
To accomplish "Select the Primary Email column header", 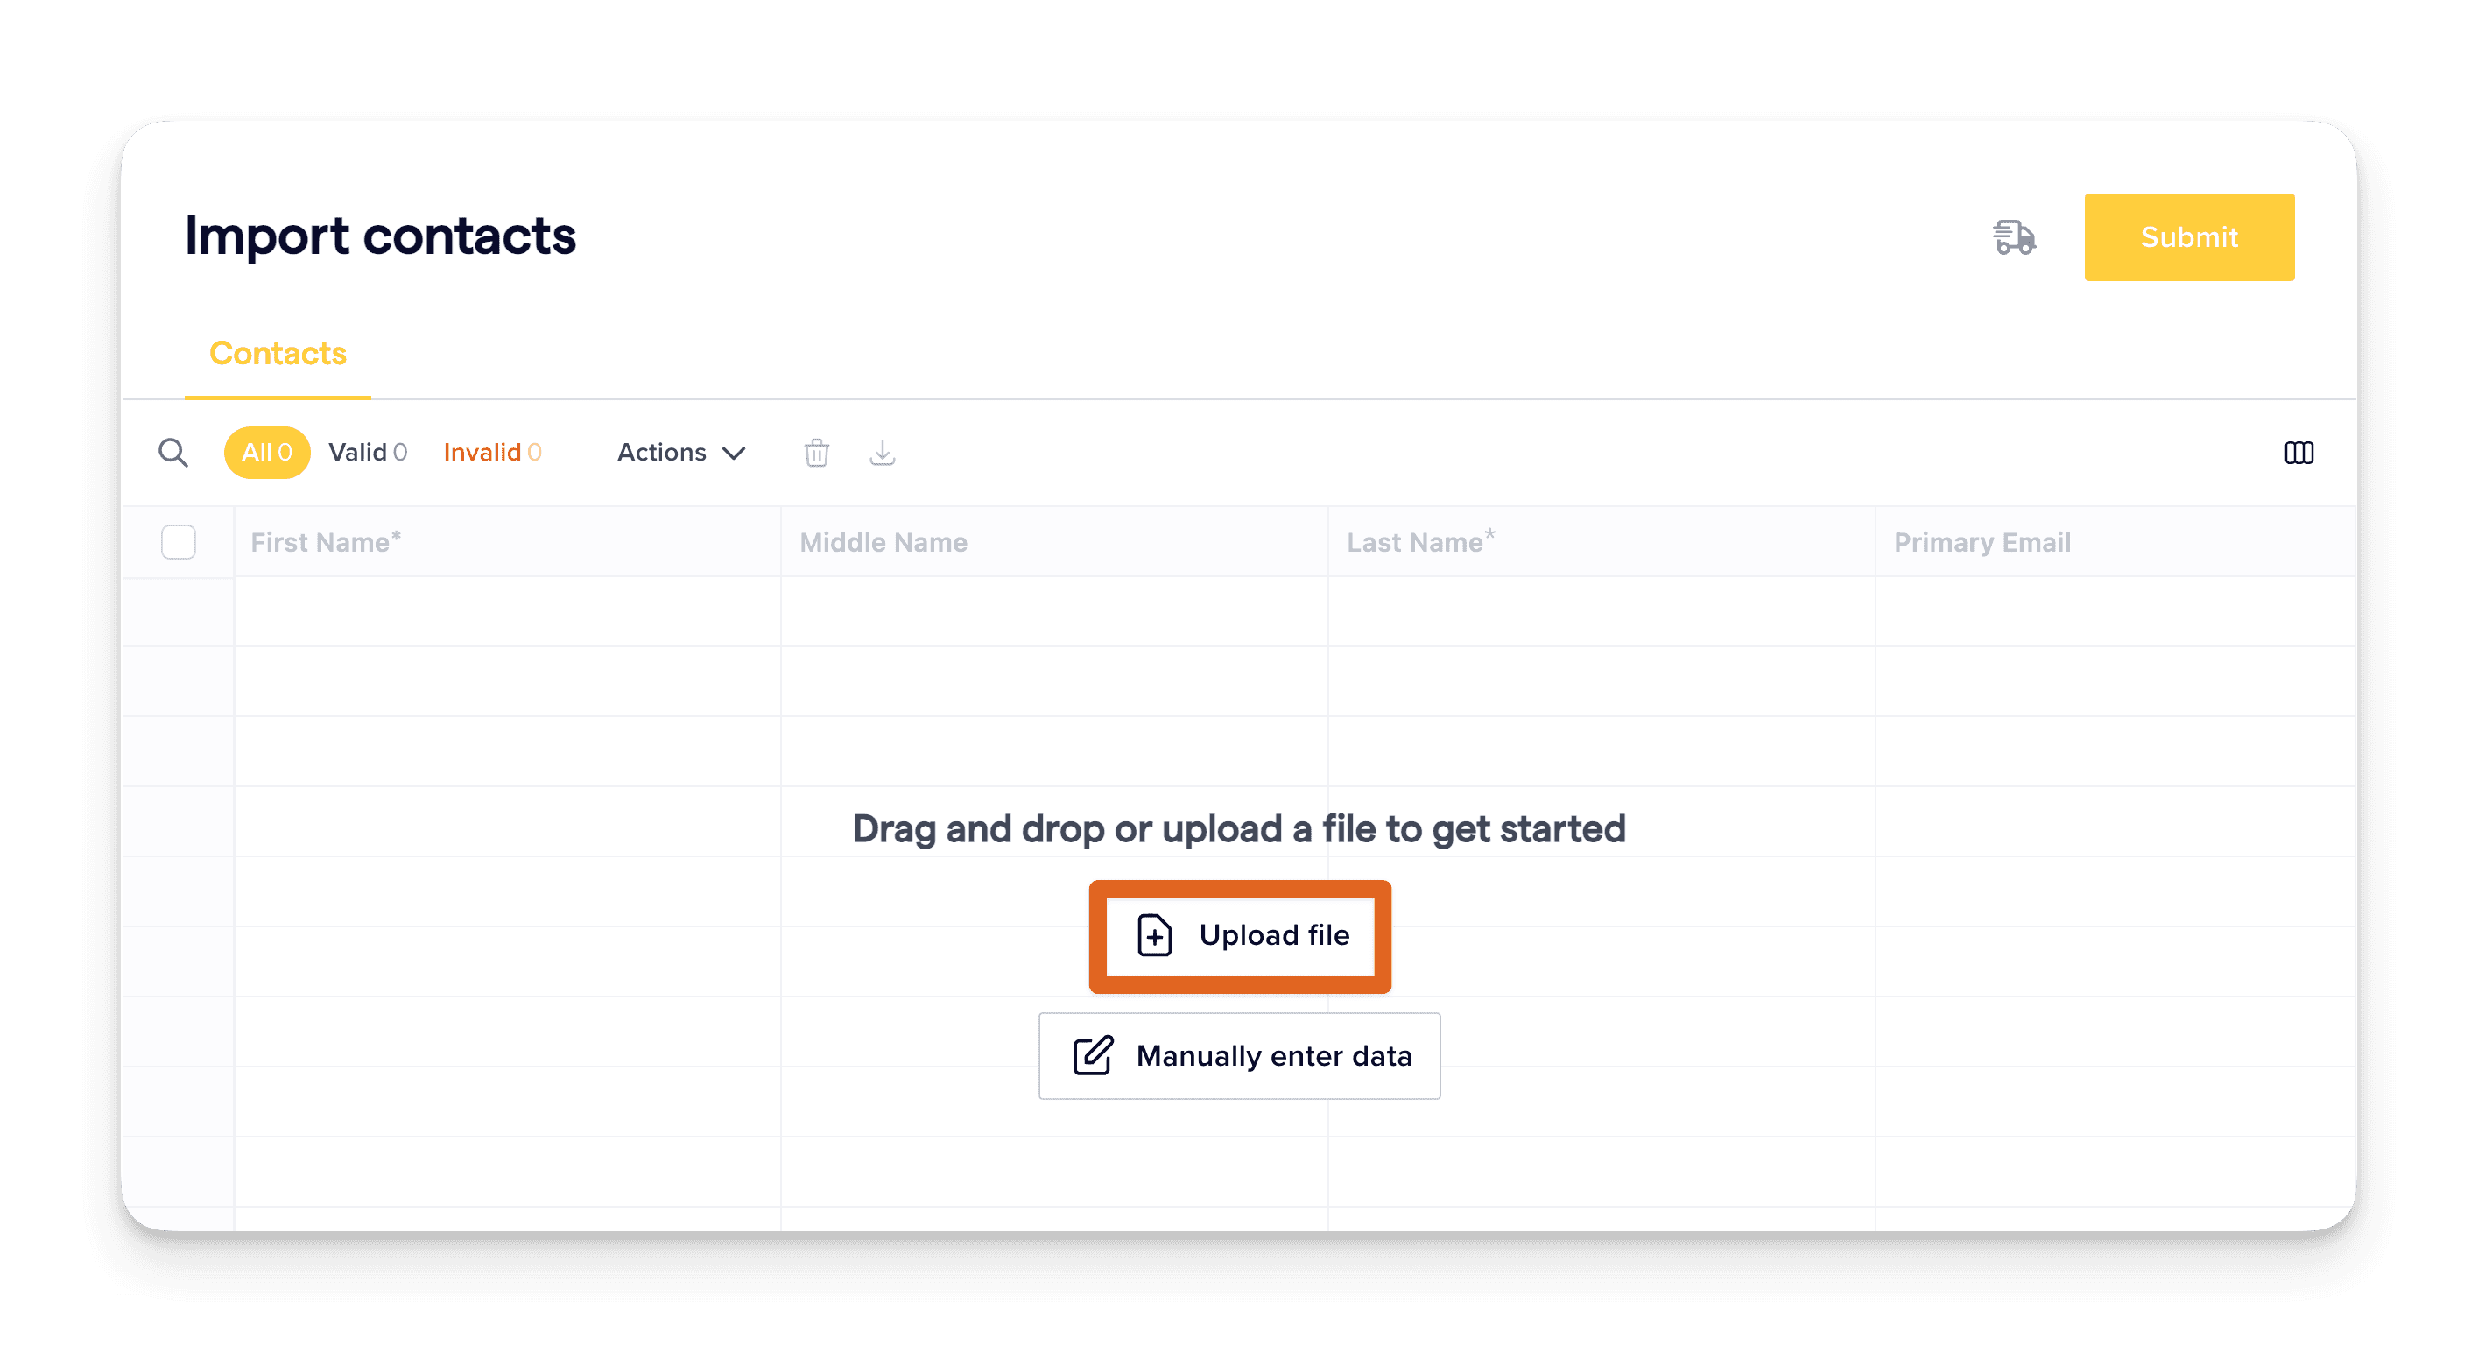I will point(1982,543).
